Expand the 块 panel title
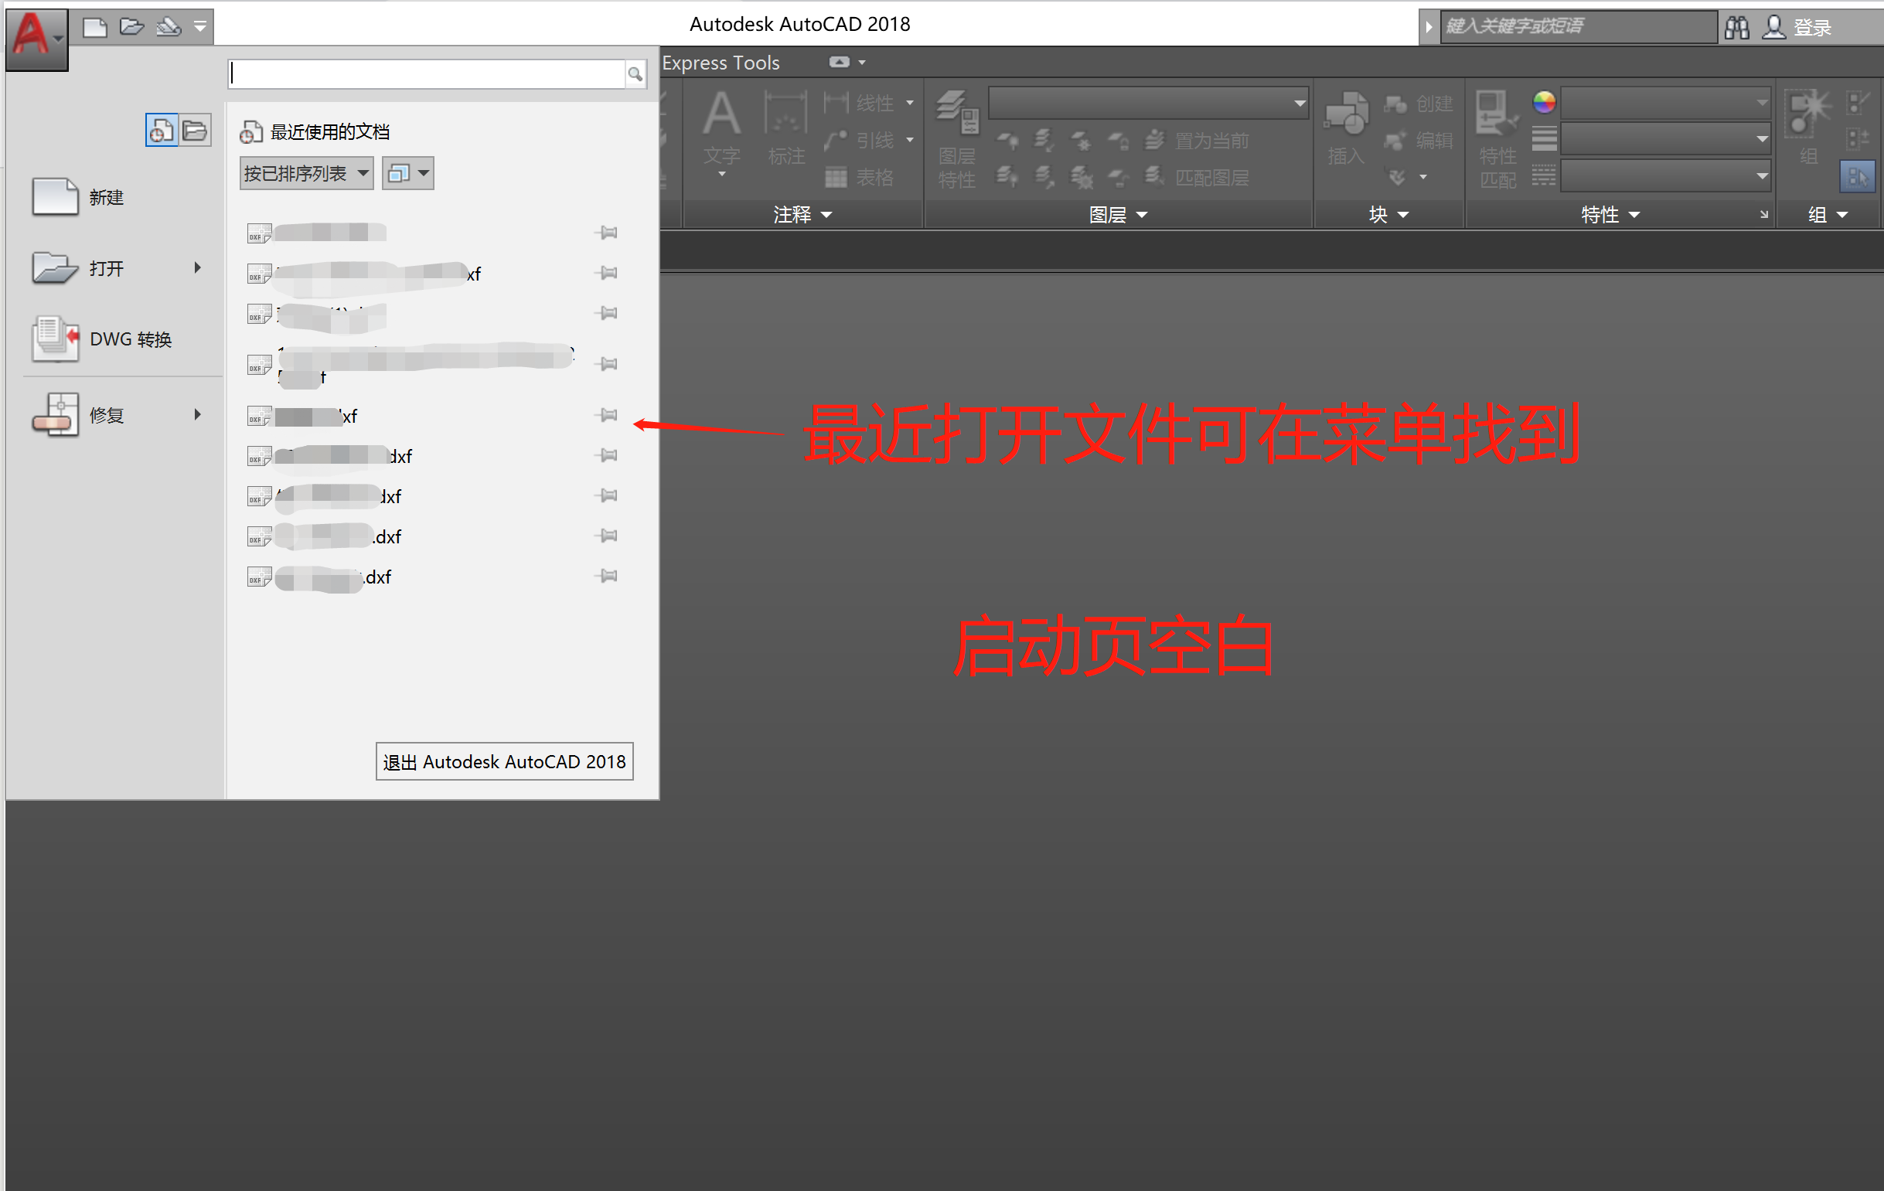Viewport: 1884px width, 1191px height. click(x=1388, y=215)
